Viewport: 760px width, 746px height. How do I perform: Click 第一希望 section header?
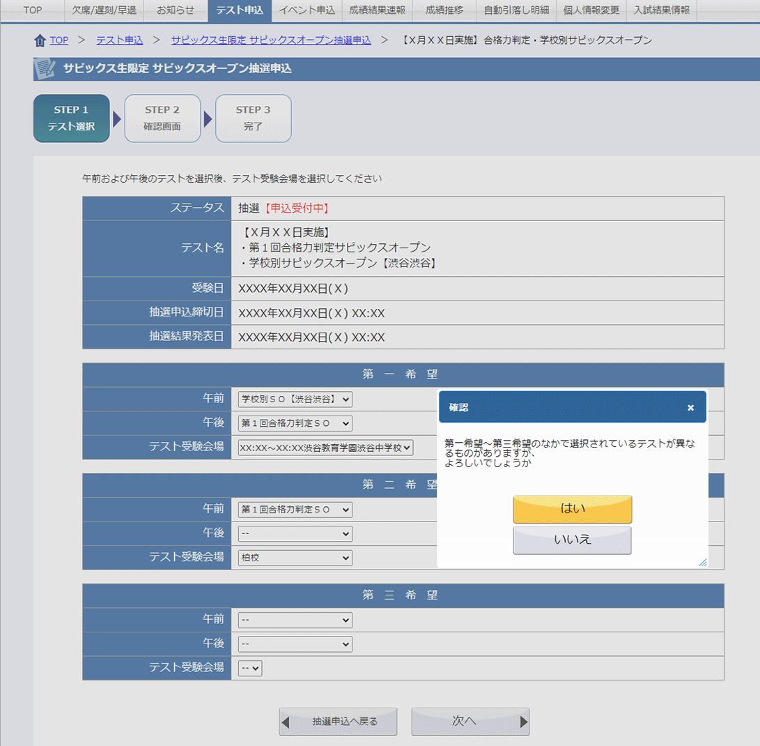pos(403,375)
